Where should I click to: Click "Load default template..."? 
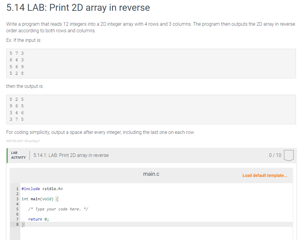265,175
